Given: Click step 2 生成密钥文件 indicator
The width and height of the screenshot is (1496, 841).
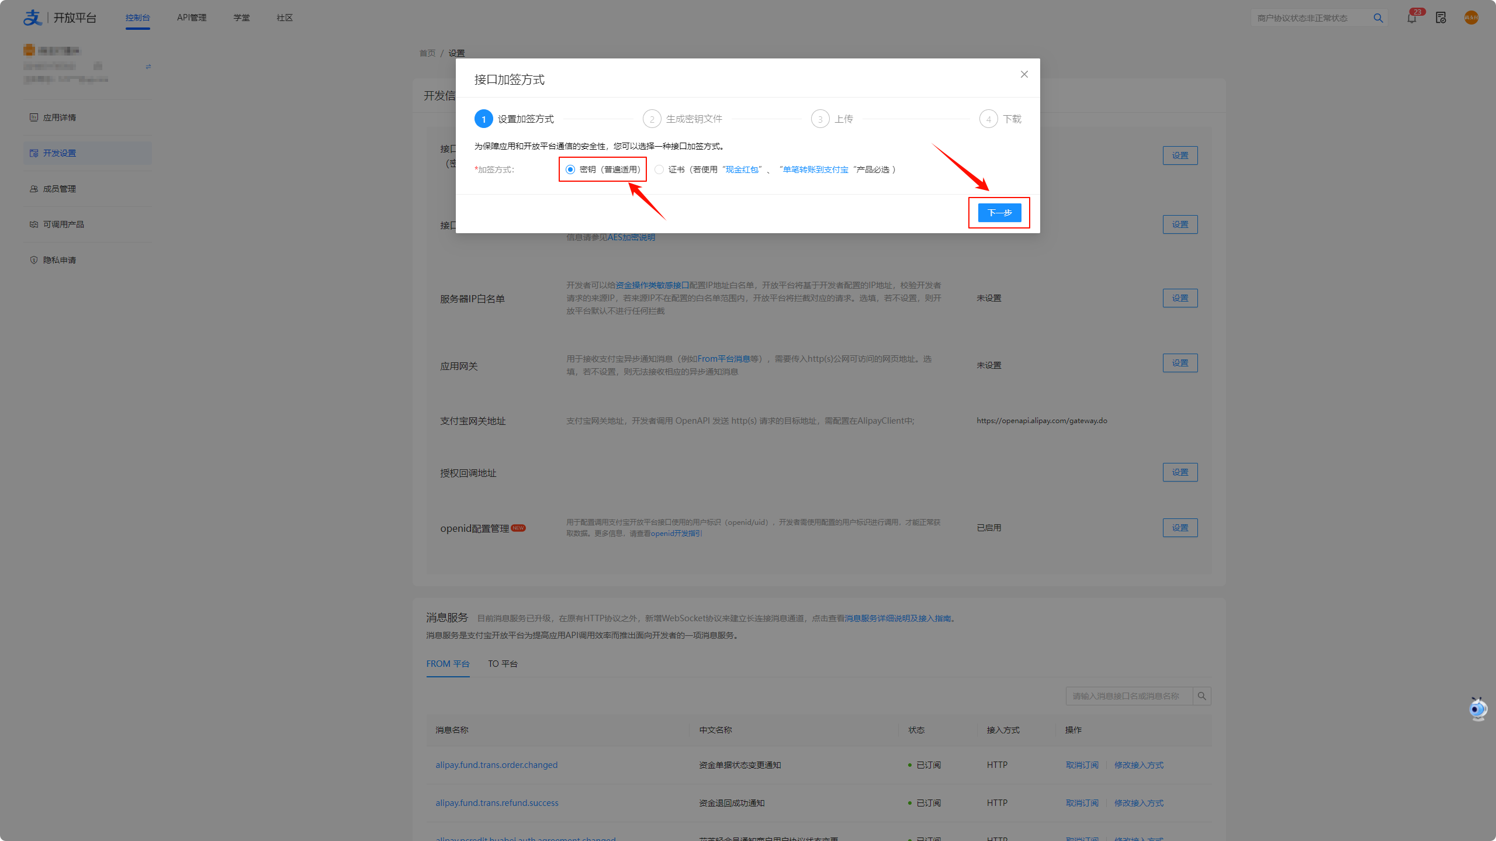Looking at the screenshot, I should click(652, 119).
